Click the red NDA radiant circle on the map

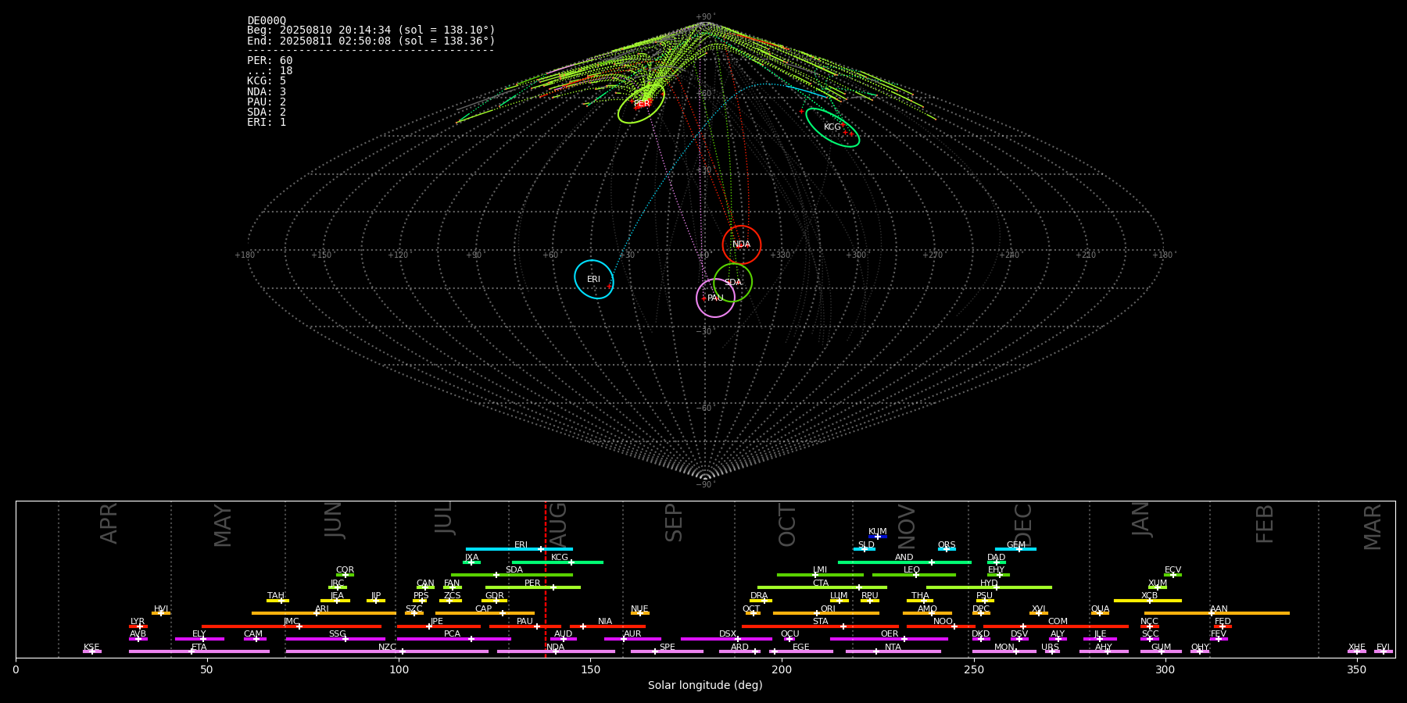point(742,244)
